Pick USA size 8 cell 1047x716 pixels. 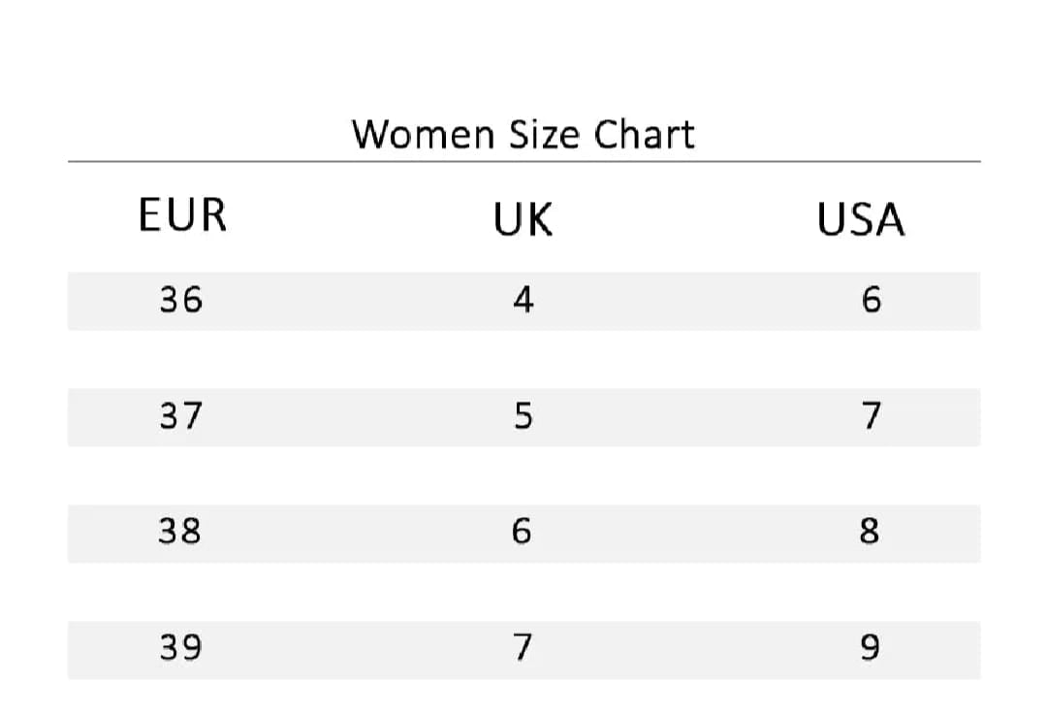coord(871,533)
